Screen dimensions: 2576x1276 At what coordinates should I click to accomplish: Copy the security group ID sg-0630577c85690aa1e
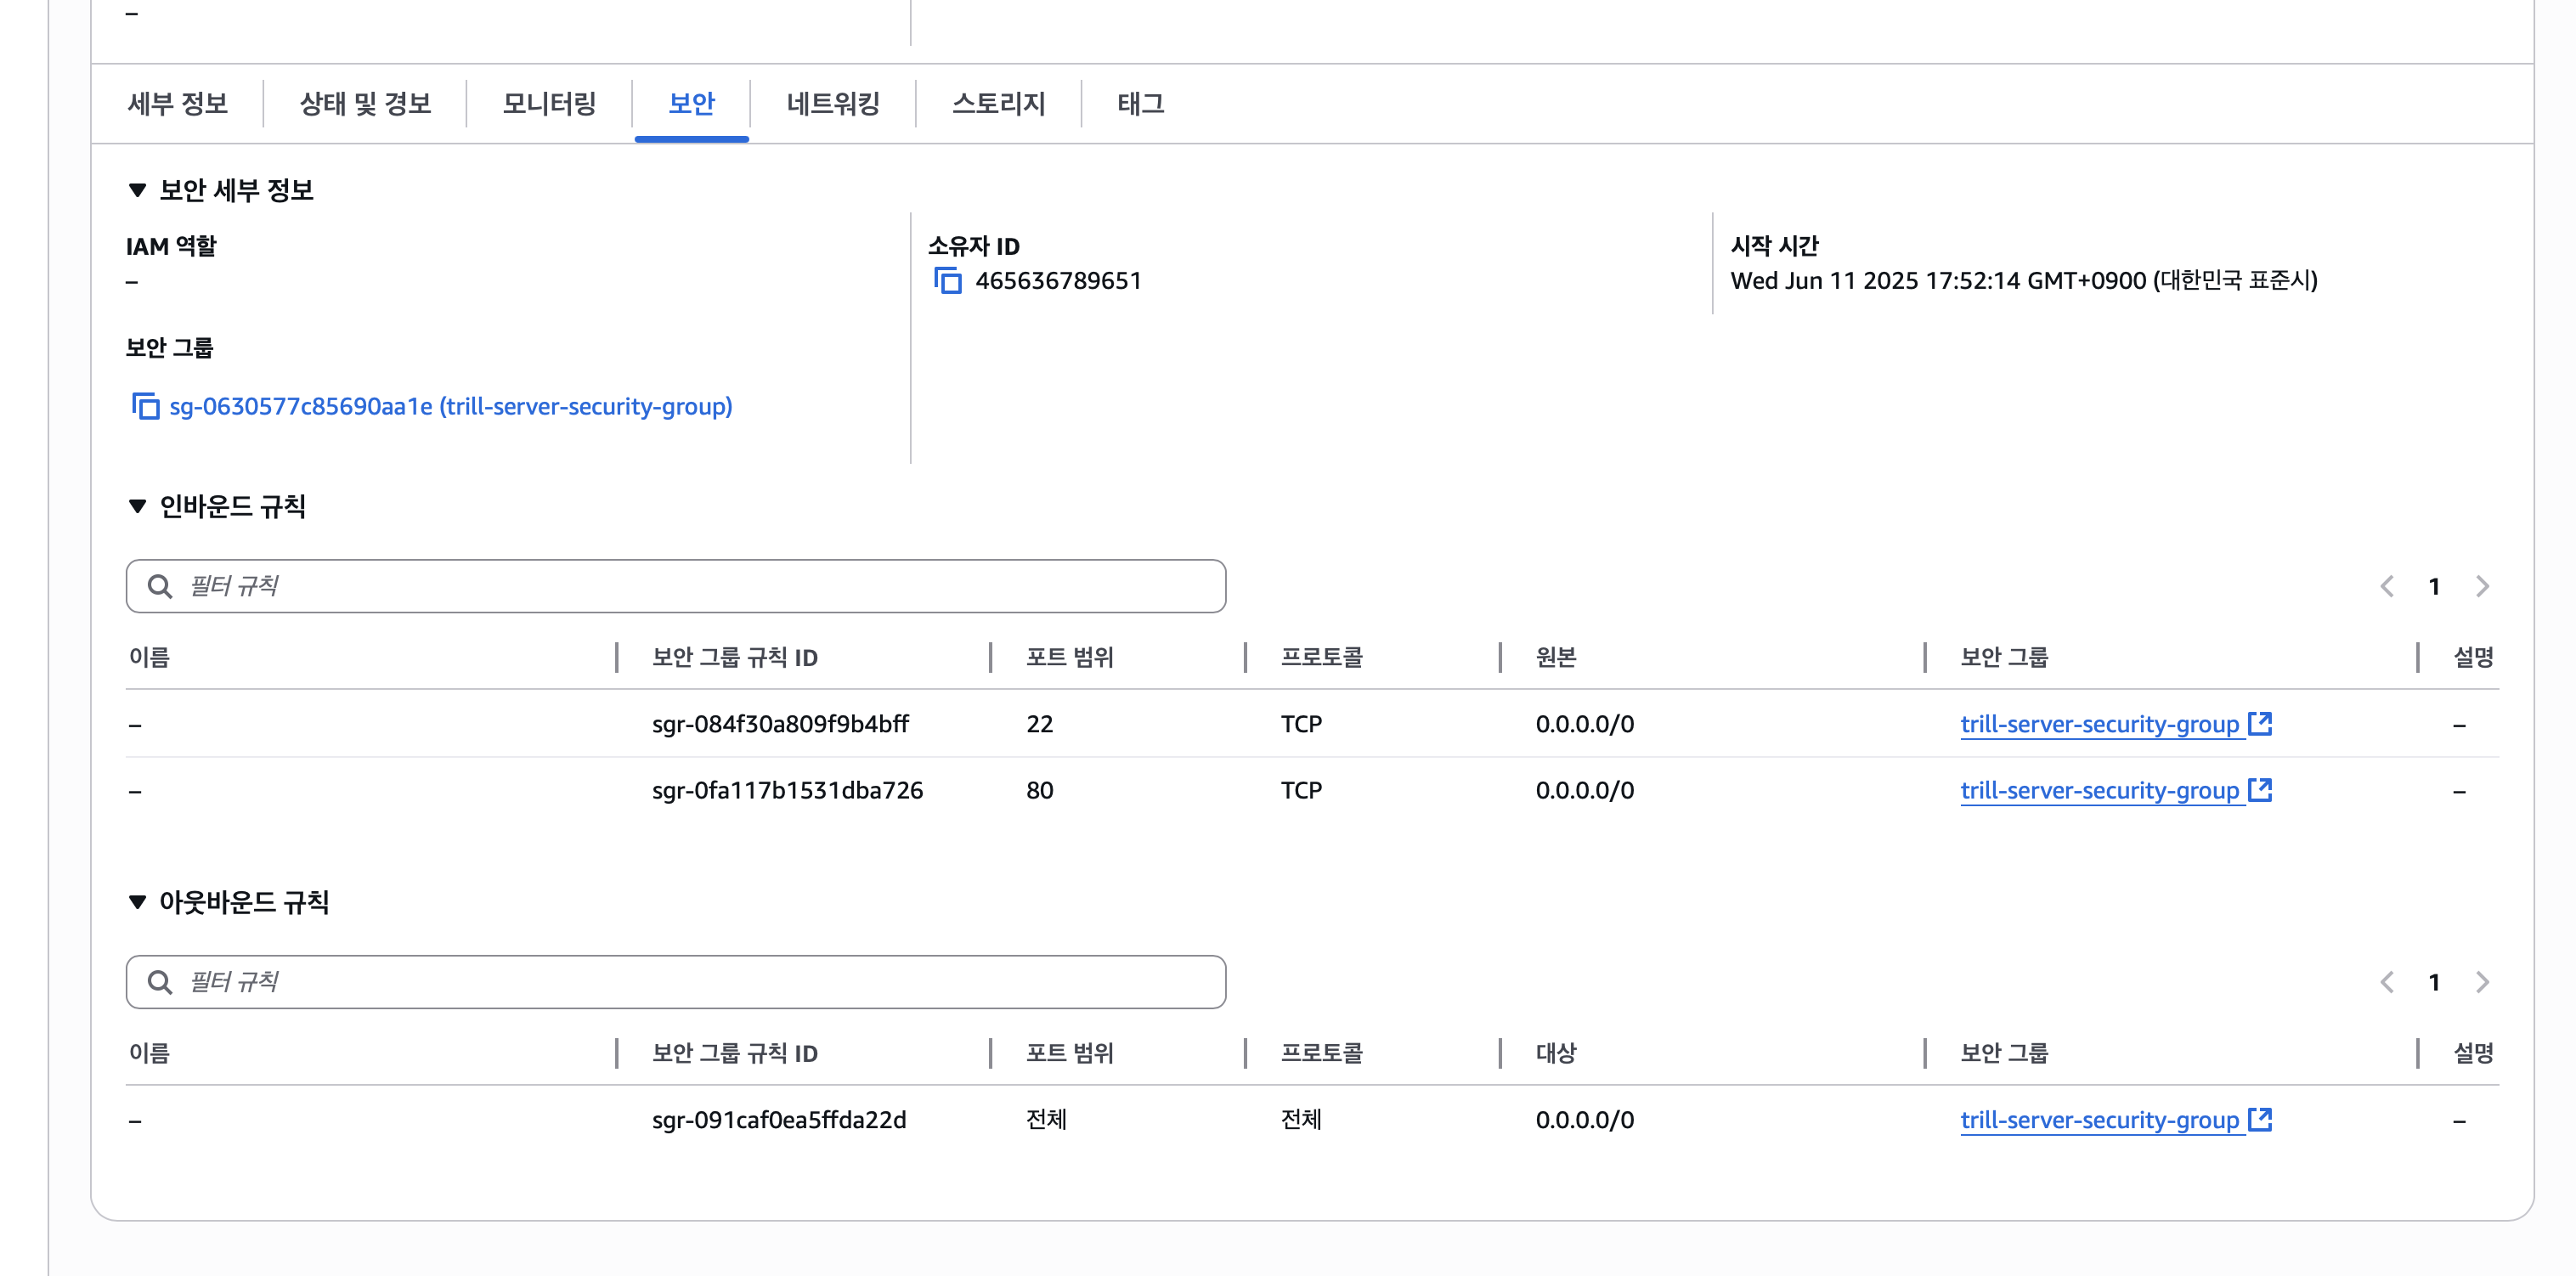pos(146,406)
